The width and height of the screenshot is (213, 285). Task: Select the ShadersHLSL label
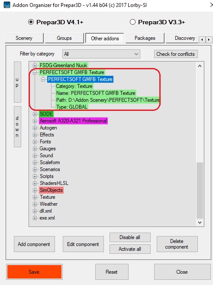click(x=54, y=183)
